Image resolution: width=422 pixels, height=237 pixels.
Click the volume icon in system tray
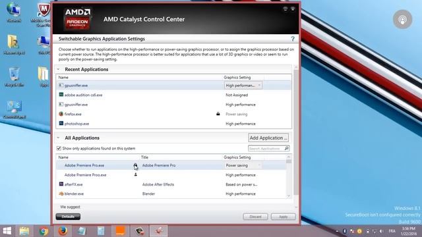(381, 231)
